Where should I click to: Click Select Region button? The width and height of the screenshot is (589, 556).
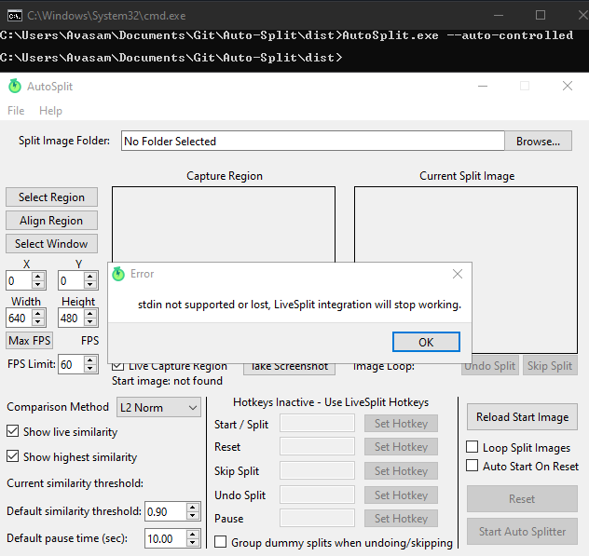(51, 197)
